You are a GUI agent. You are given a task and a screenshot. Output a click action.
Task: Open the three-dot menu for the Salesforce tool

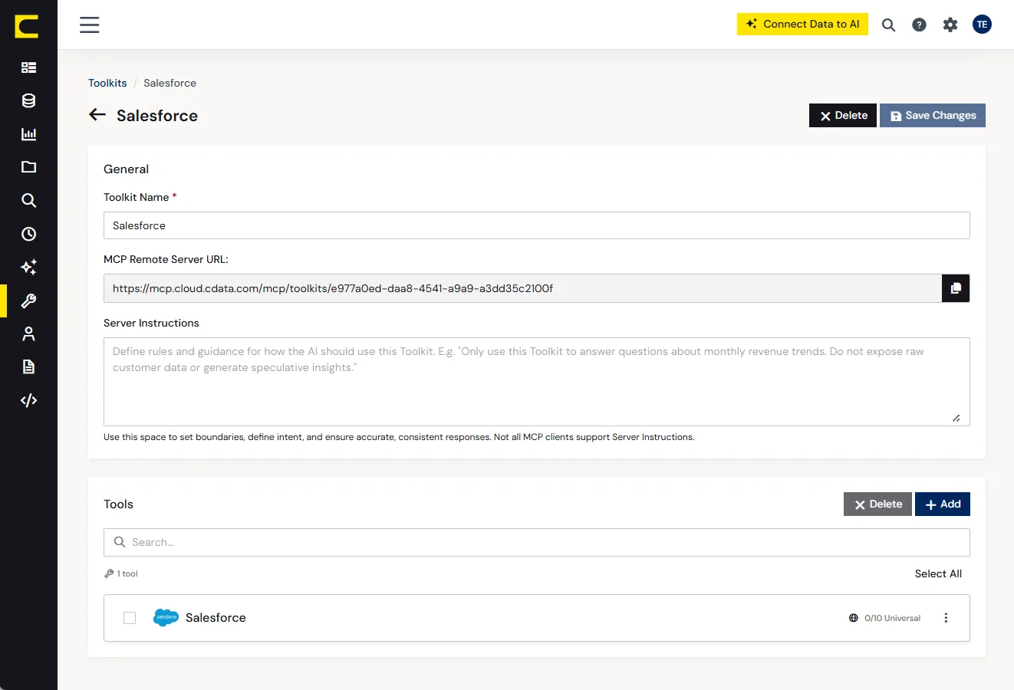(x=946, y=618)
